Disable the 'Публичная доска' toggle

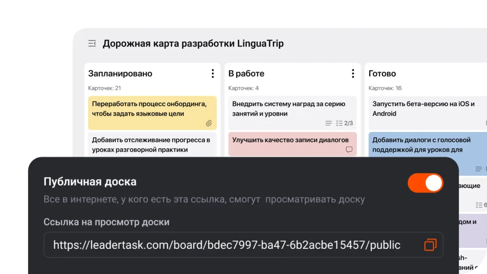click(x=425, y=183)
